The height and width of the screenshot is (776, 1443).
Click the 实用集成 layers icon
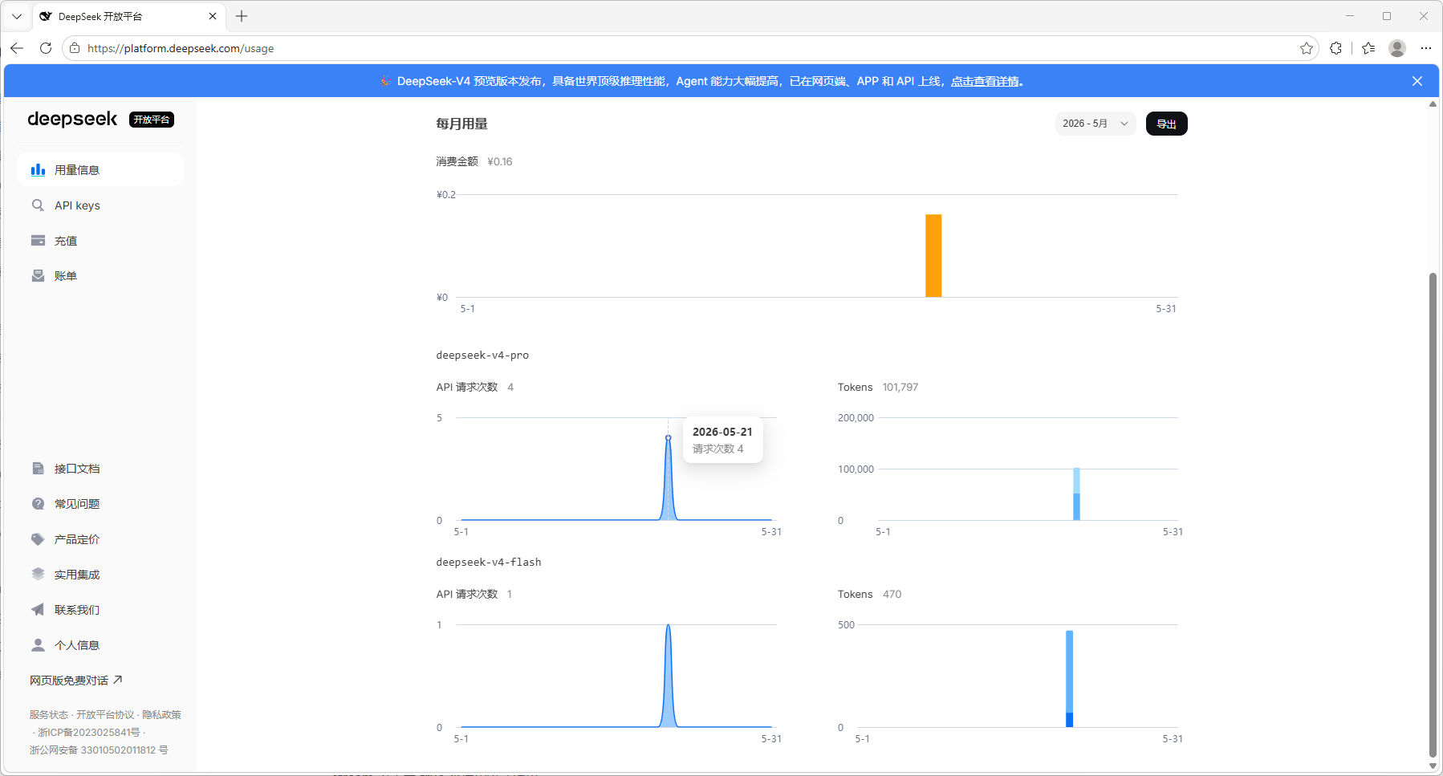[38, 575]
